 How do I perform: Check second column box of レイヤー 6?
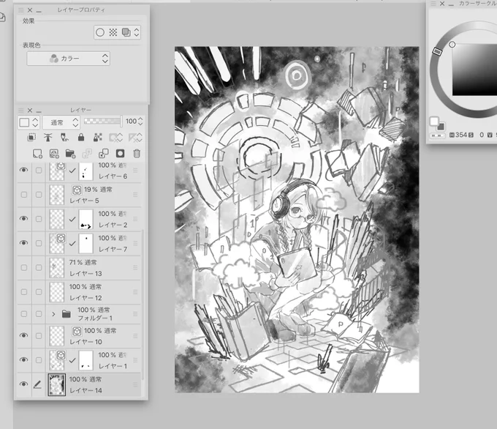(x=39, y=170)
